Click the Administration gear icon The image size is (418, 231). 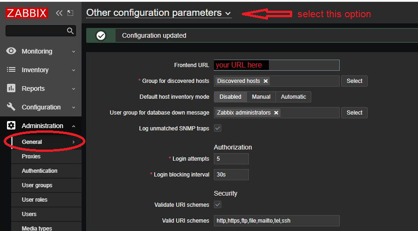[x=11, y=126]
